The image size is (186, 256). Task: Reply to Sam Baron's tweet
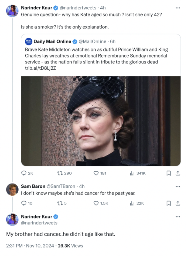click(24, 203)
